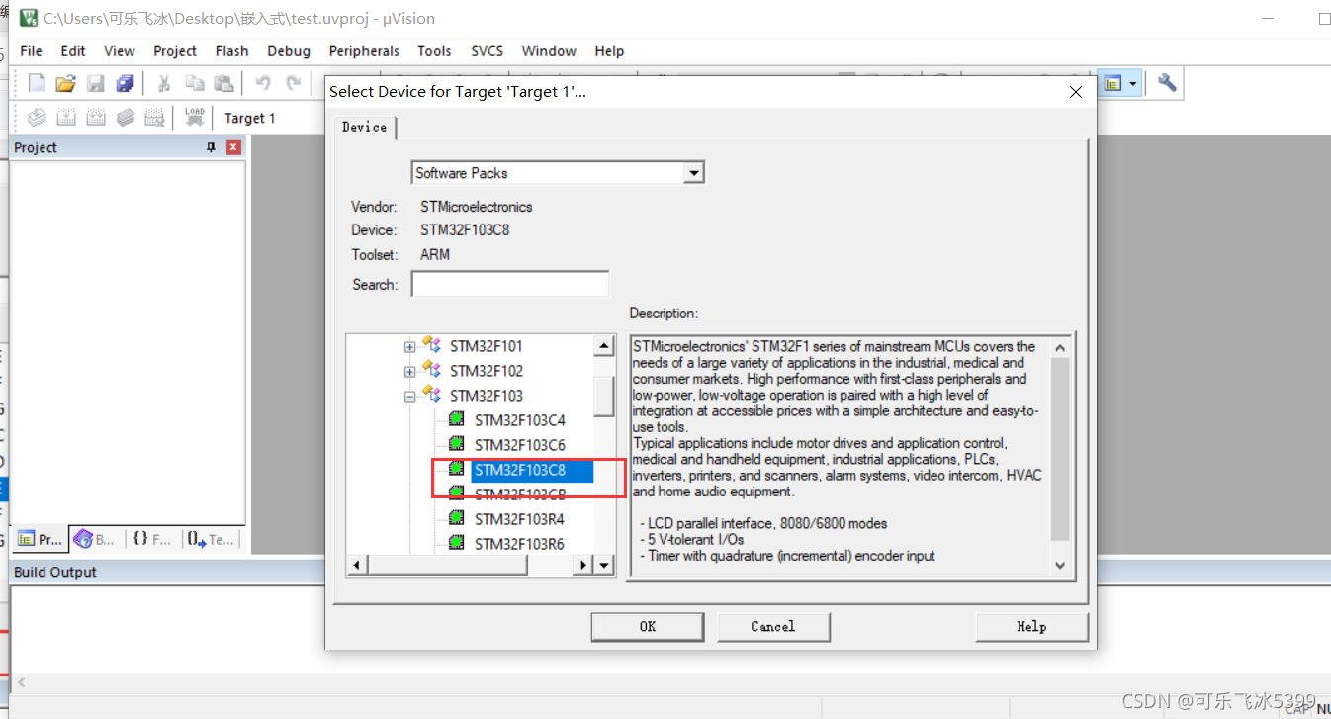The width and height of the screenshot is (1331, 719).
Task: Select the Device tab in the dialog
Action: tap(365, 127)
